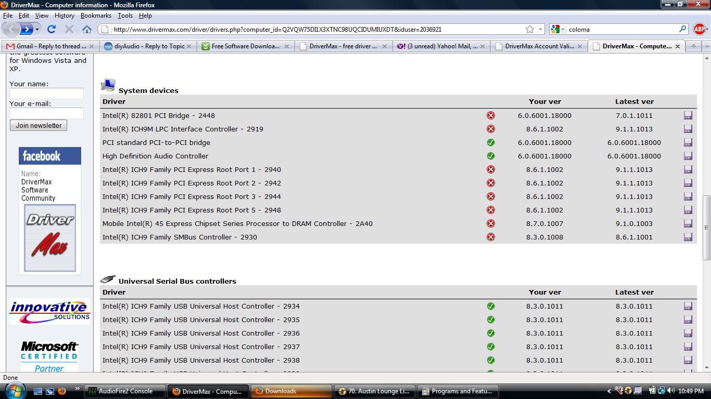The width and height of the screenshot is (711, 399).
Task: Click save icon for High Definition Audio Controller
Action: click(688, 156)
